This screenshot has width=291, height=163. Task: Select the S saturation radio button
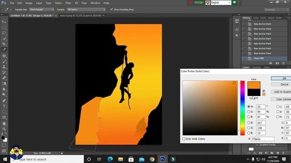(x=249, y=112)
